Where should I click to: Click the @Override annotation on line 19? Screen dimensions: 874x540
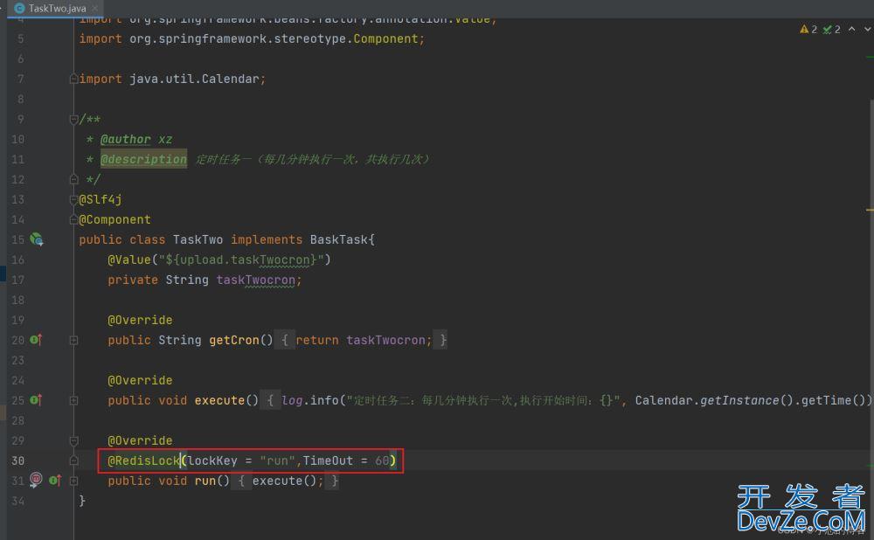coord(140,320)
